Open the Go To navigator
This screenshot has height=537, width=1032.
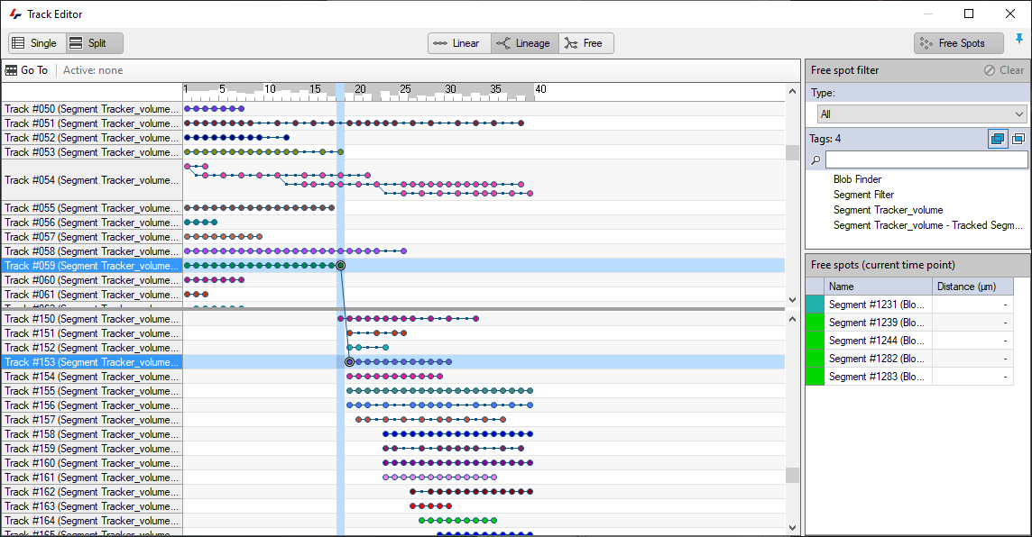tap(27, 69)
